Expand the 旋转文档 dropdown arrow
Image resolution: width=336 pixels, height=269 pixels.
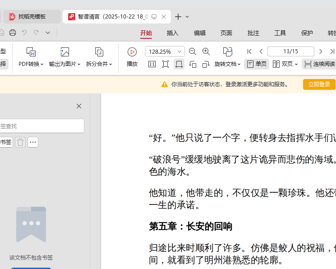tap(239, 64)
